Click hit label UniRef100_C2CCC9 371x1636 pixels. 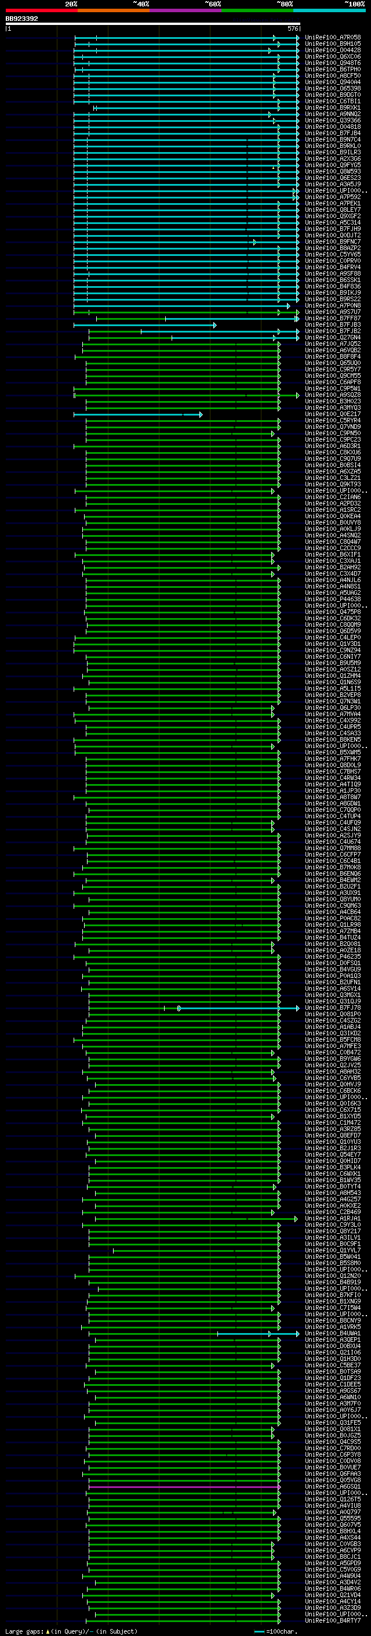point(333,548)
